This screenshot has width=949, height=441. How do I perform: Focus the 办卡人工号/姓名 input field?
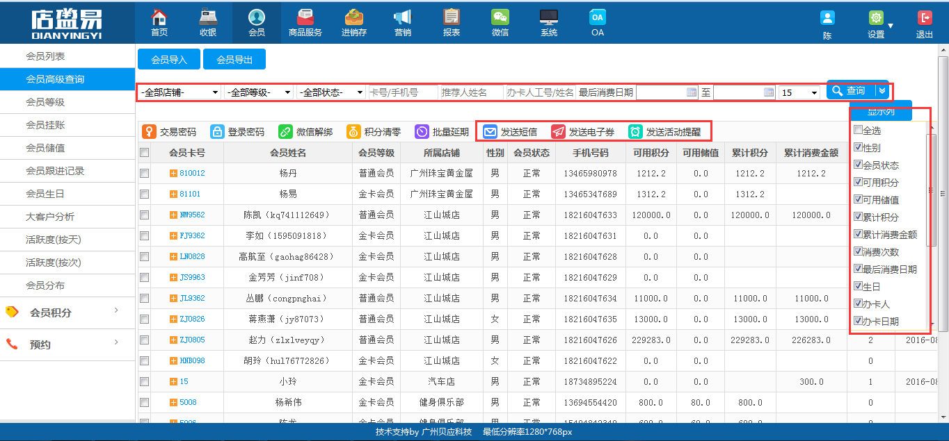point(540,92)
